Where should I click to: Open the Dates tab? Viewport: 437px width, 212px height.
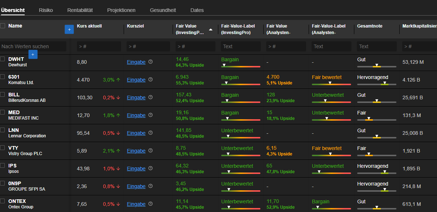click(197, 10)
